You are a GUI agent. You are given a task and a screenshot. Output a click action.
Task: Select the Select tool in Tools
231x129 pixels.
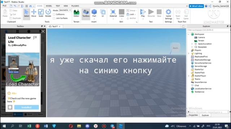pyautogui.click(x=26, y=14)
